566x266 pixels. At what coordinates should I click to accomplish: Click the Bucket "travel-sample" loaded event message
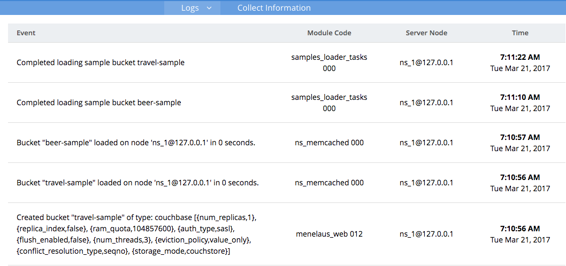[x=137, y=183]
